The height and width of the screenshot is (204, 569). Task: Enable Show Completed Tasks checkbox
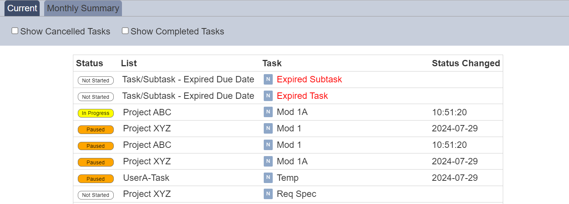pos(125,31)
